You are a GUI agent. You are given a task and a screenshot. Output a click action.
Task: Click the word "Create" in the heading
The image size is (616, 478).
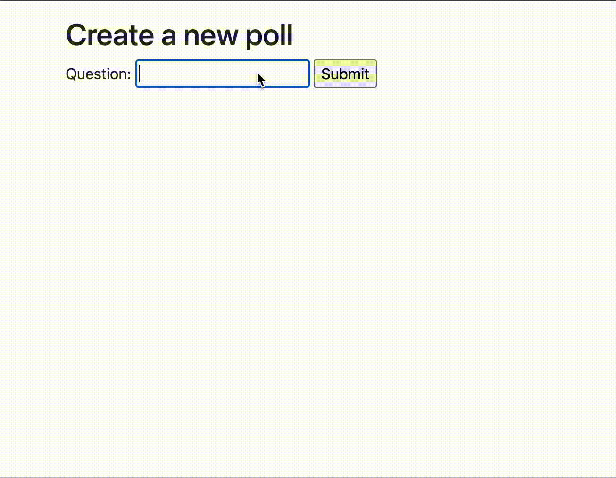(x=110, y=35)
